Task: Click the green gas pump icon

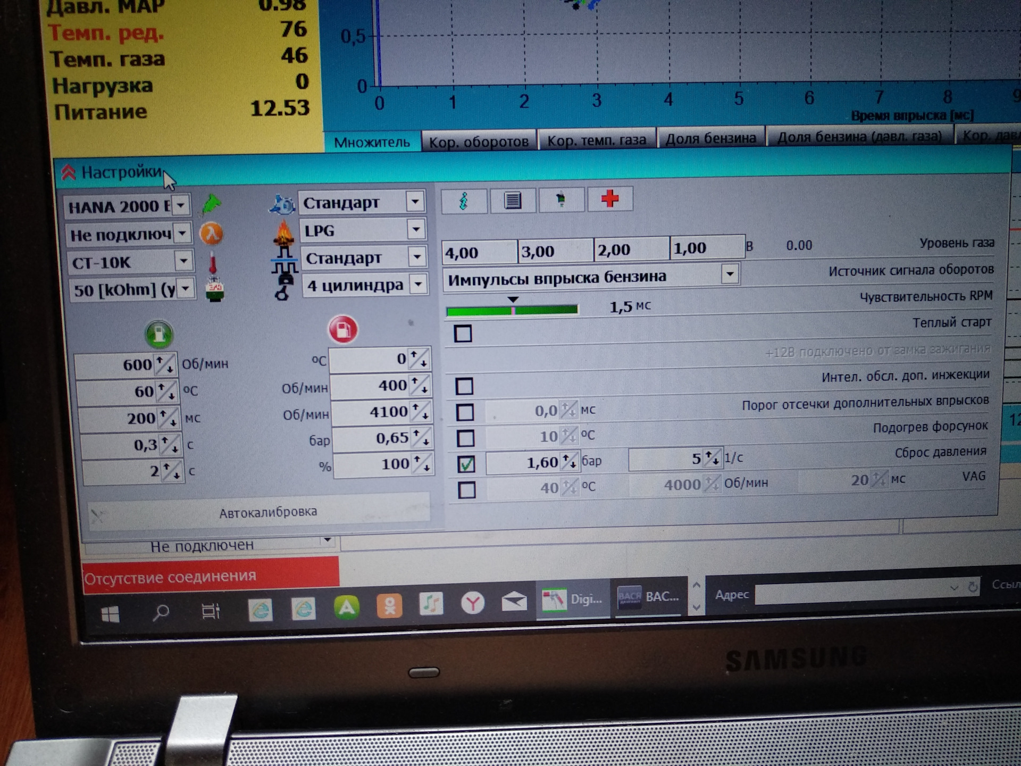Action: (x=159, y=334)
